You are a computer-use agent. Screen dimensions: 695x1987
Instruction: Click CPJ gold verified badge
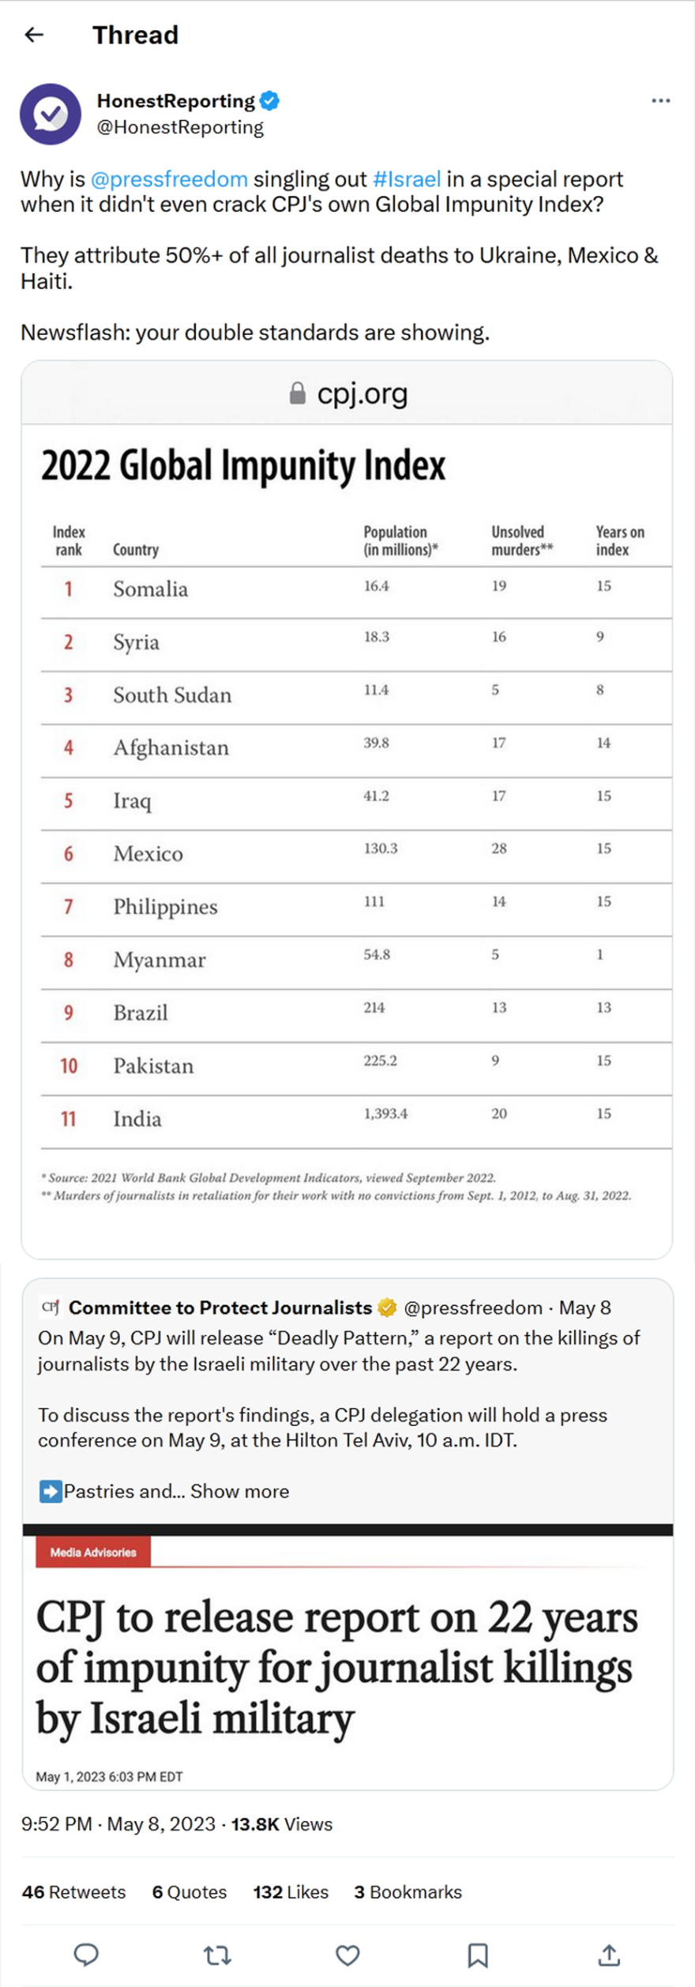pyautogui.click(x=387, y=1308)
